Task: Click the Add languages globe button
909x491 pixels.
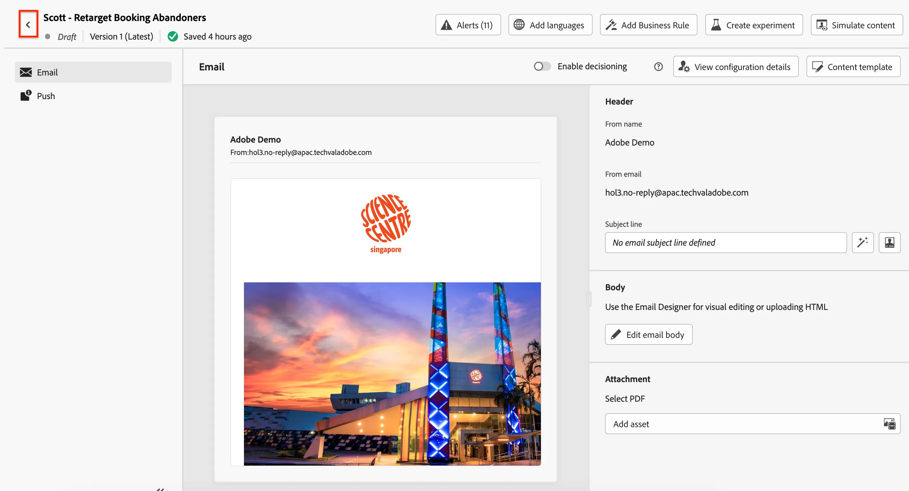Action: [x=550, y=25]
